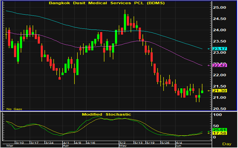The width and height of the screenshot is (238, 148).
Task: Click the 21.00 price axis label
Action: click(219, 98)
